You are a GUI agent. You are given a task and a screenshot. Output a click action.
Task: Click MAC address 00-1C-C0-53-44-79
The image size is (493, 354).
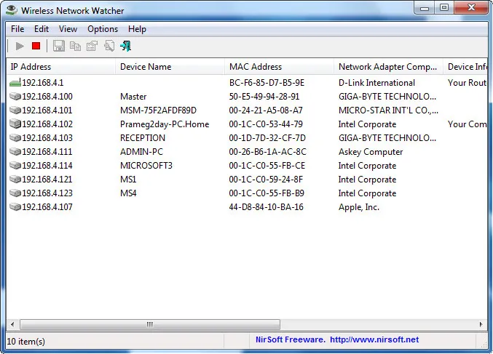(266, 124)
